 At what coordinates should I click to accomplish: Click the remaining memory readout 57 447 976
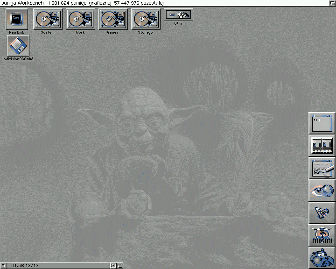[126, 3]
